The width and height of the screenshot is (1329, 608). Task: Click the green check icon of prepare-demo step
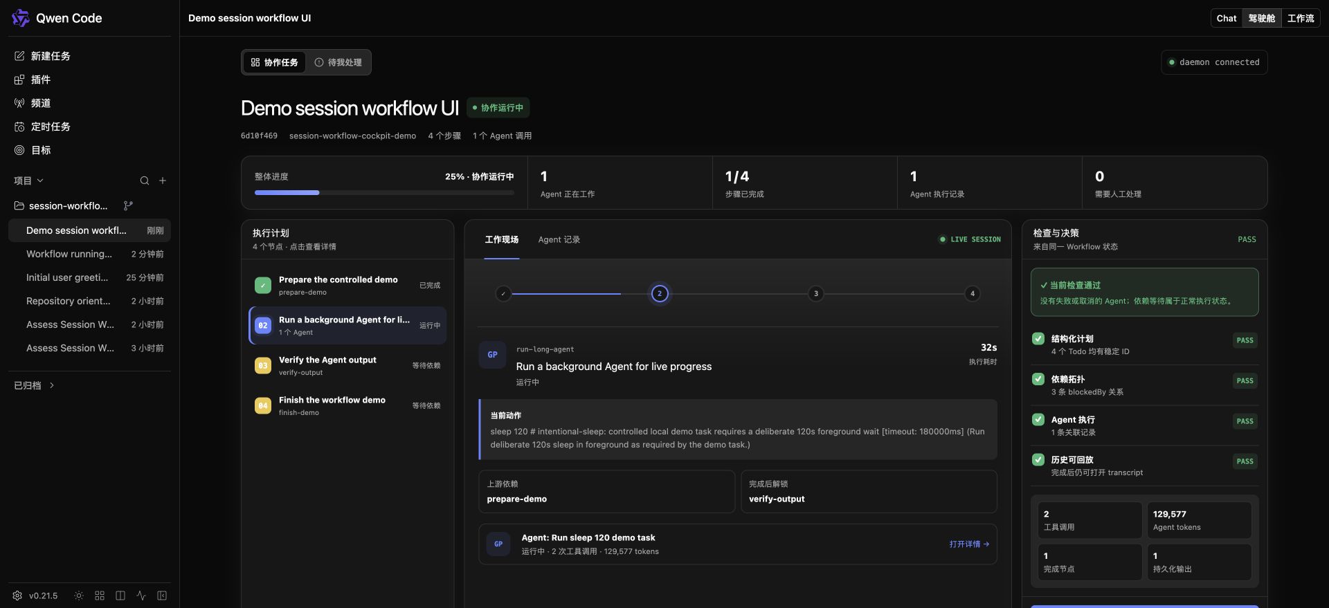[263, 285]
